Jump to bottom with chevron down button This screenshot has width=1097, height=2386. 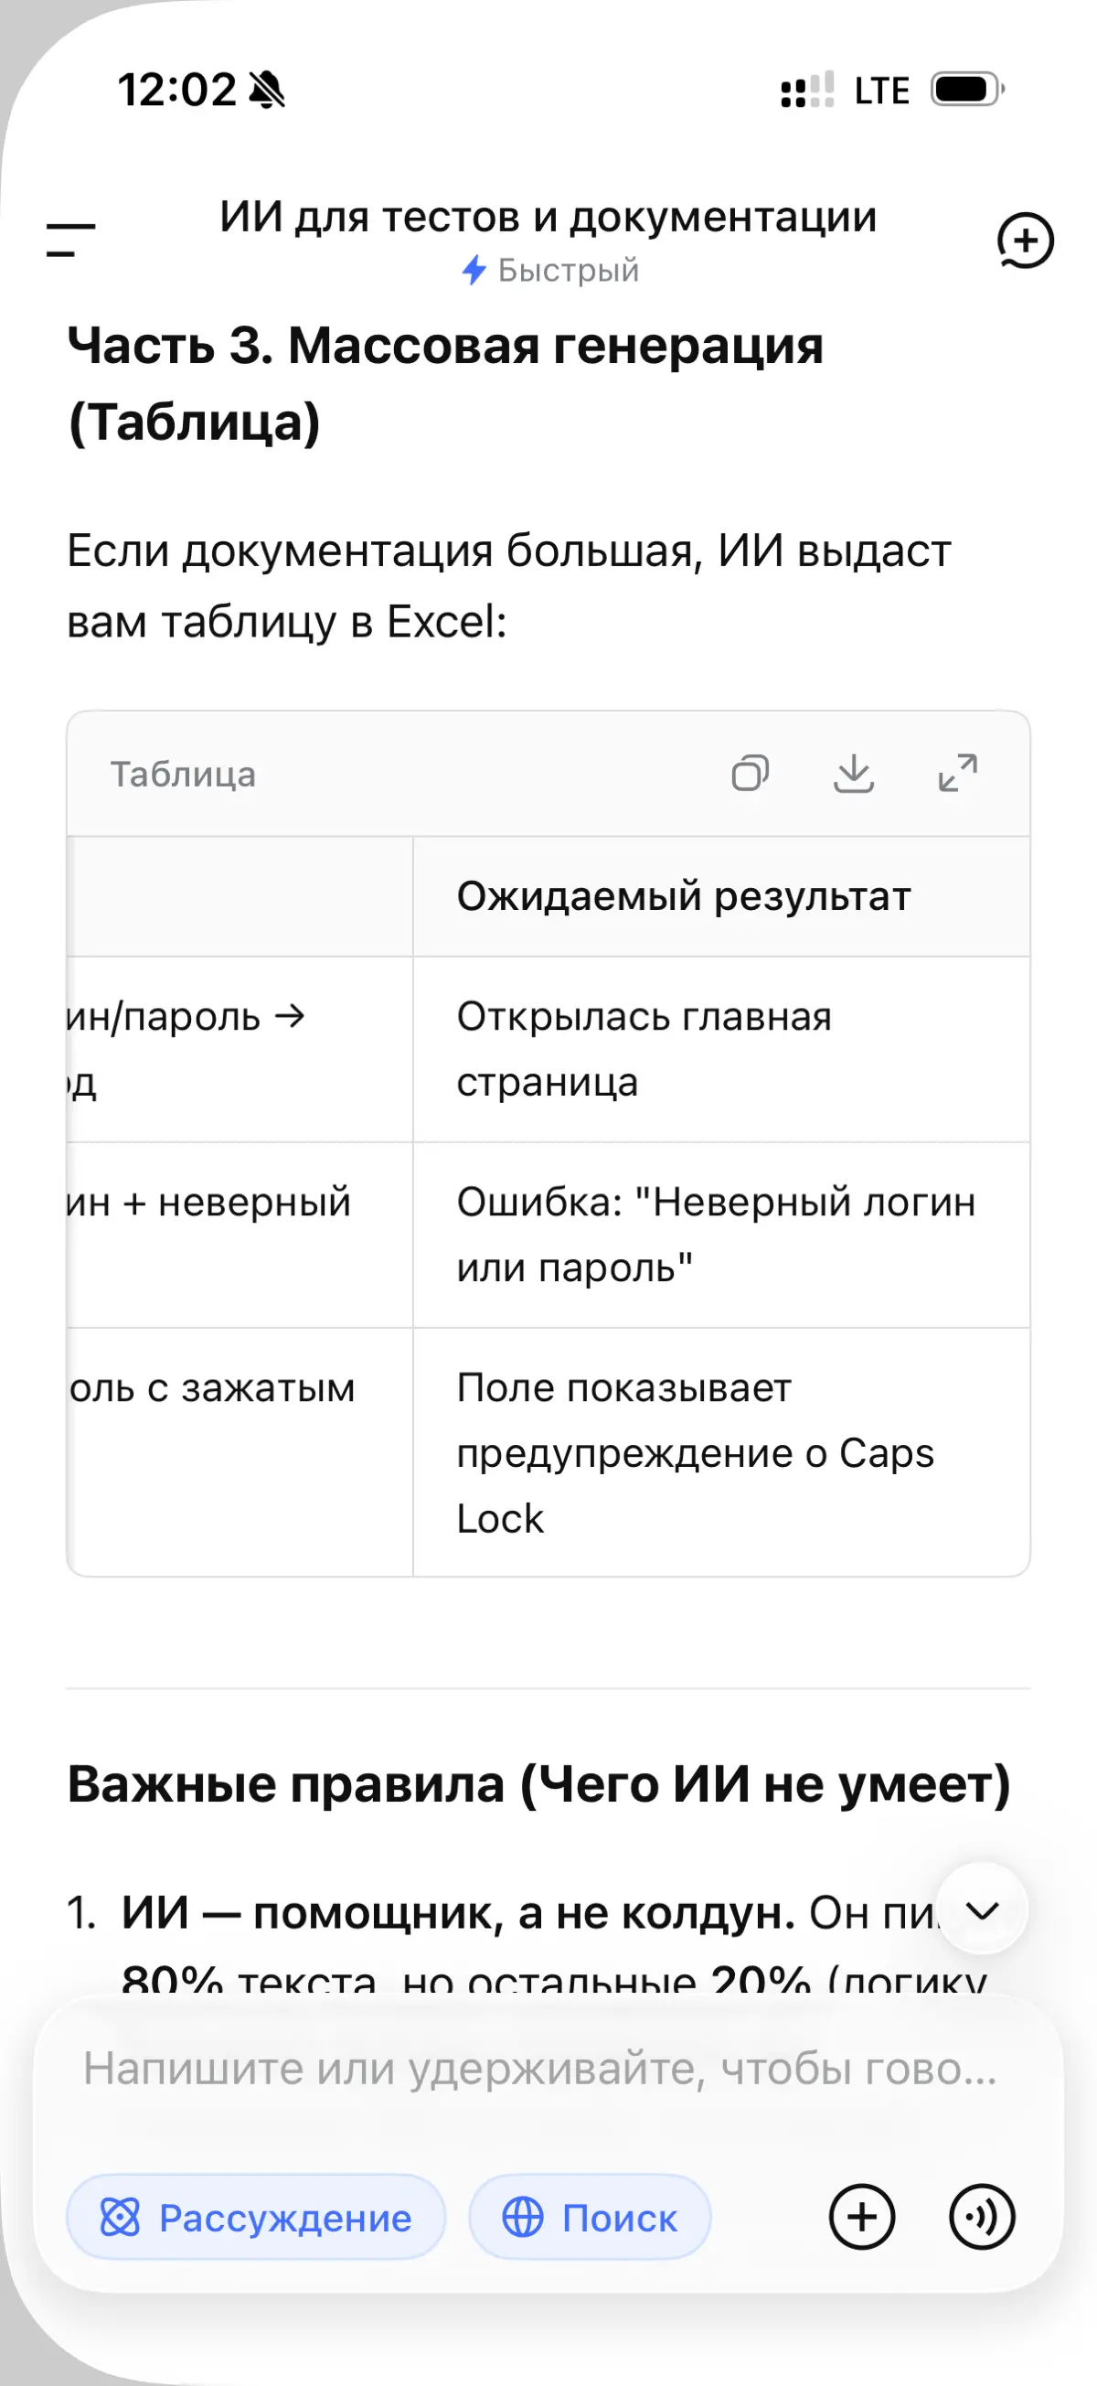(x=982, y=1910)
